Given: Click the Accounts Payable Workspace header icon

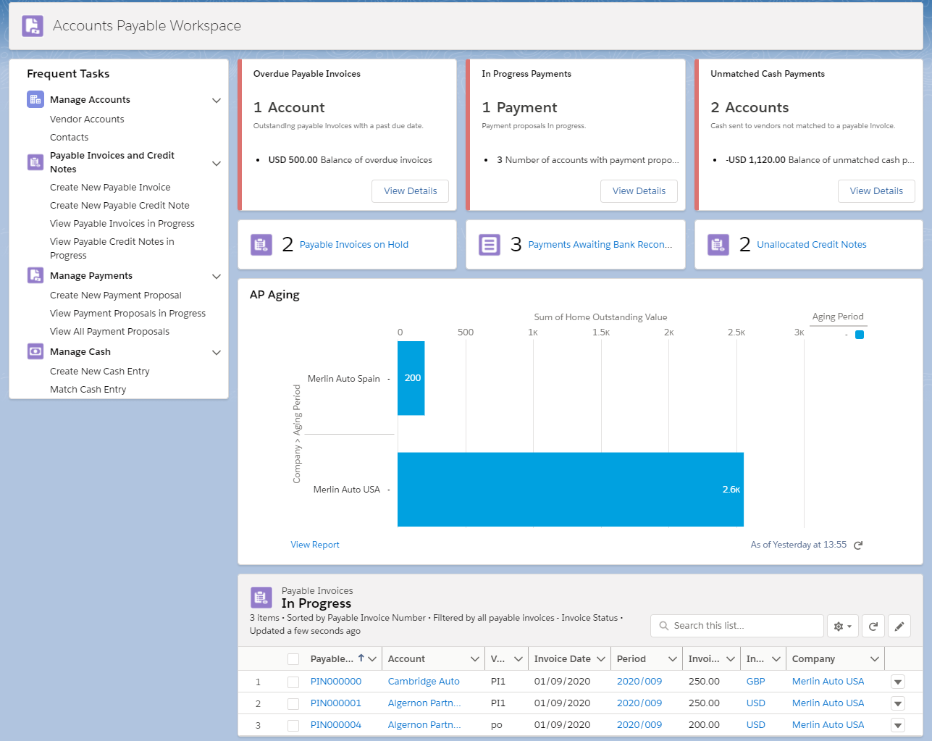Looking at the screenshot, I should point(33,26).
